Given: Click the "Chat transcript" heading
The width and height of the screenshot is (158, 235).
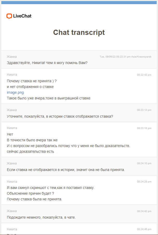Looking at the screenshot, I should pos(79,32).
